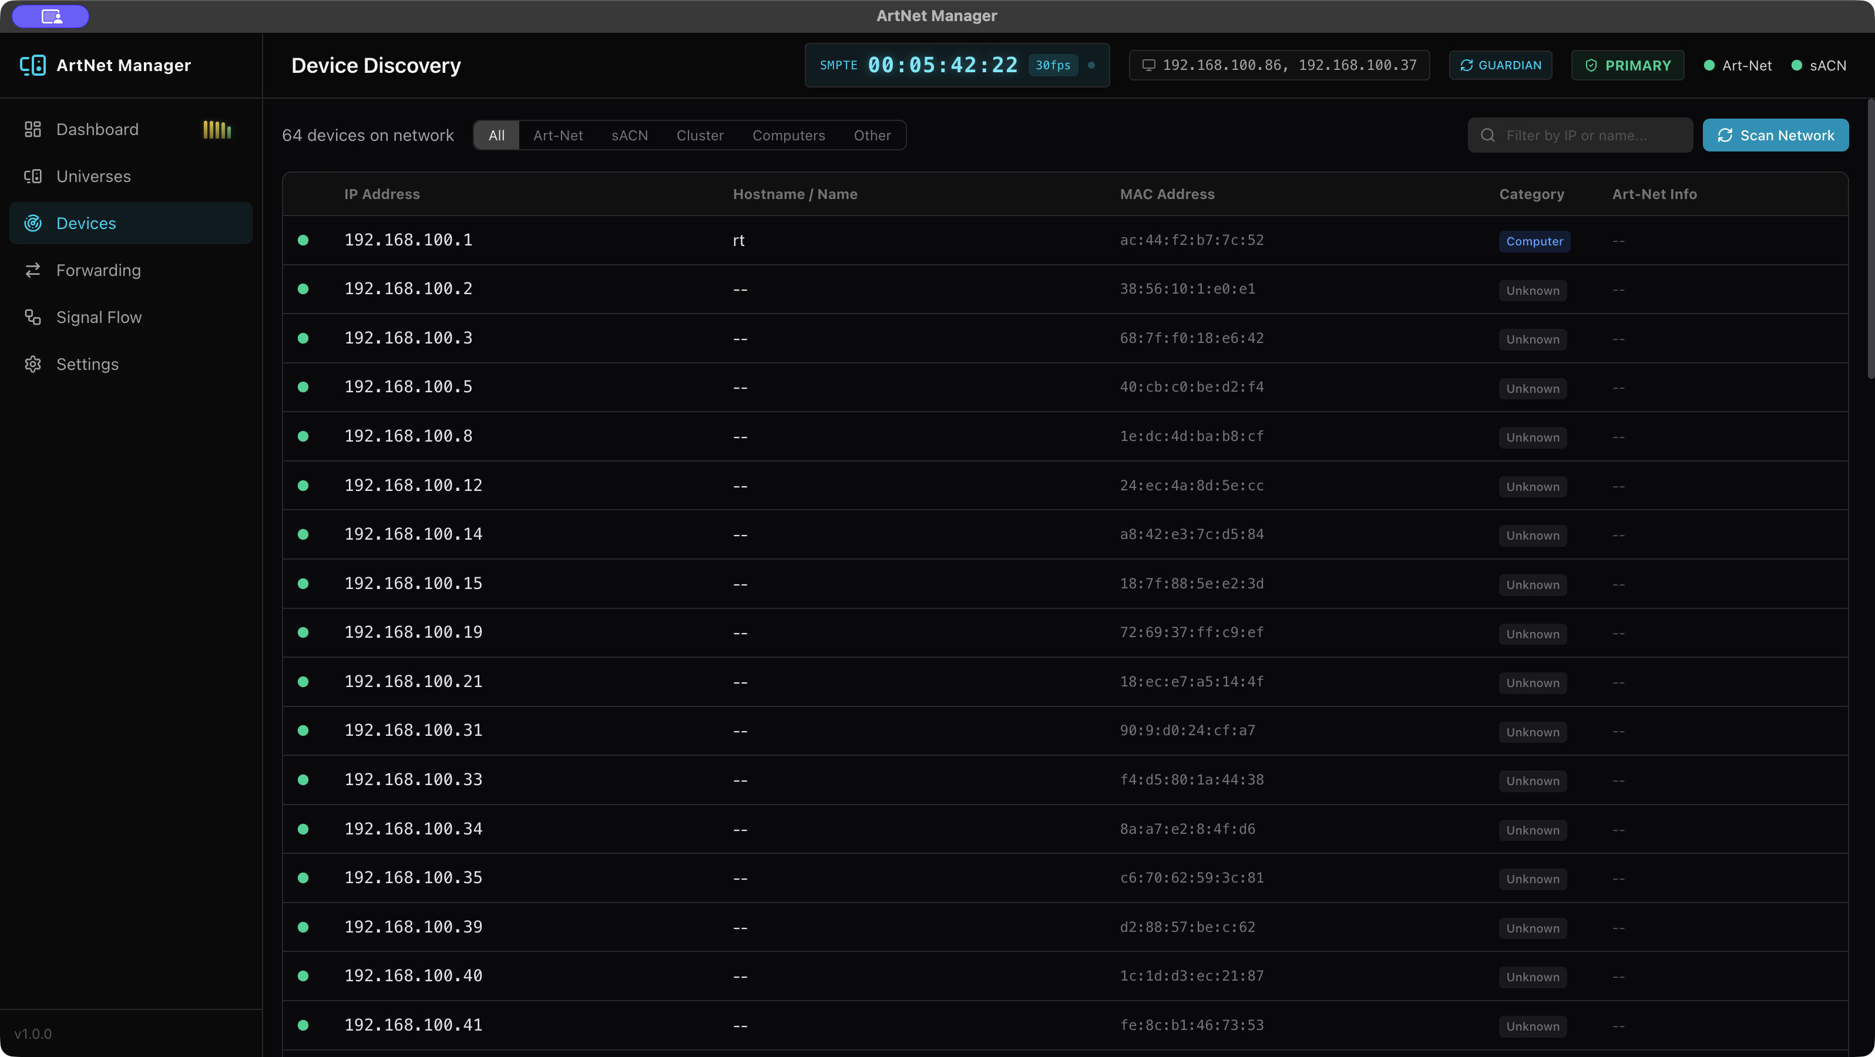Click hostname rt in first row
The height and width of the screenshot is (1057, 1875).
click(x=738, y=241)
